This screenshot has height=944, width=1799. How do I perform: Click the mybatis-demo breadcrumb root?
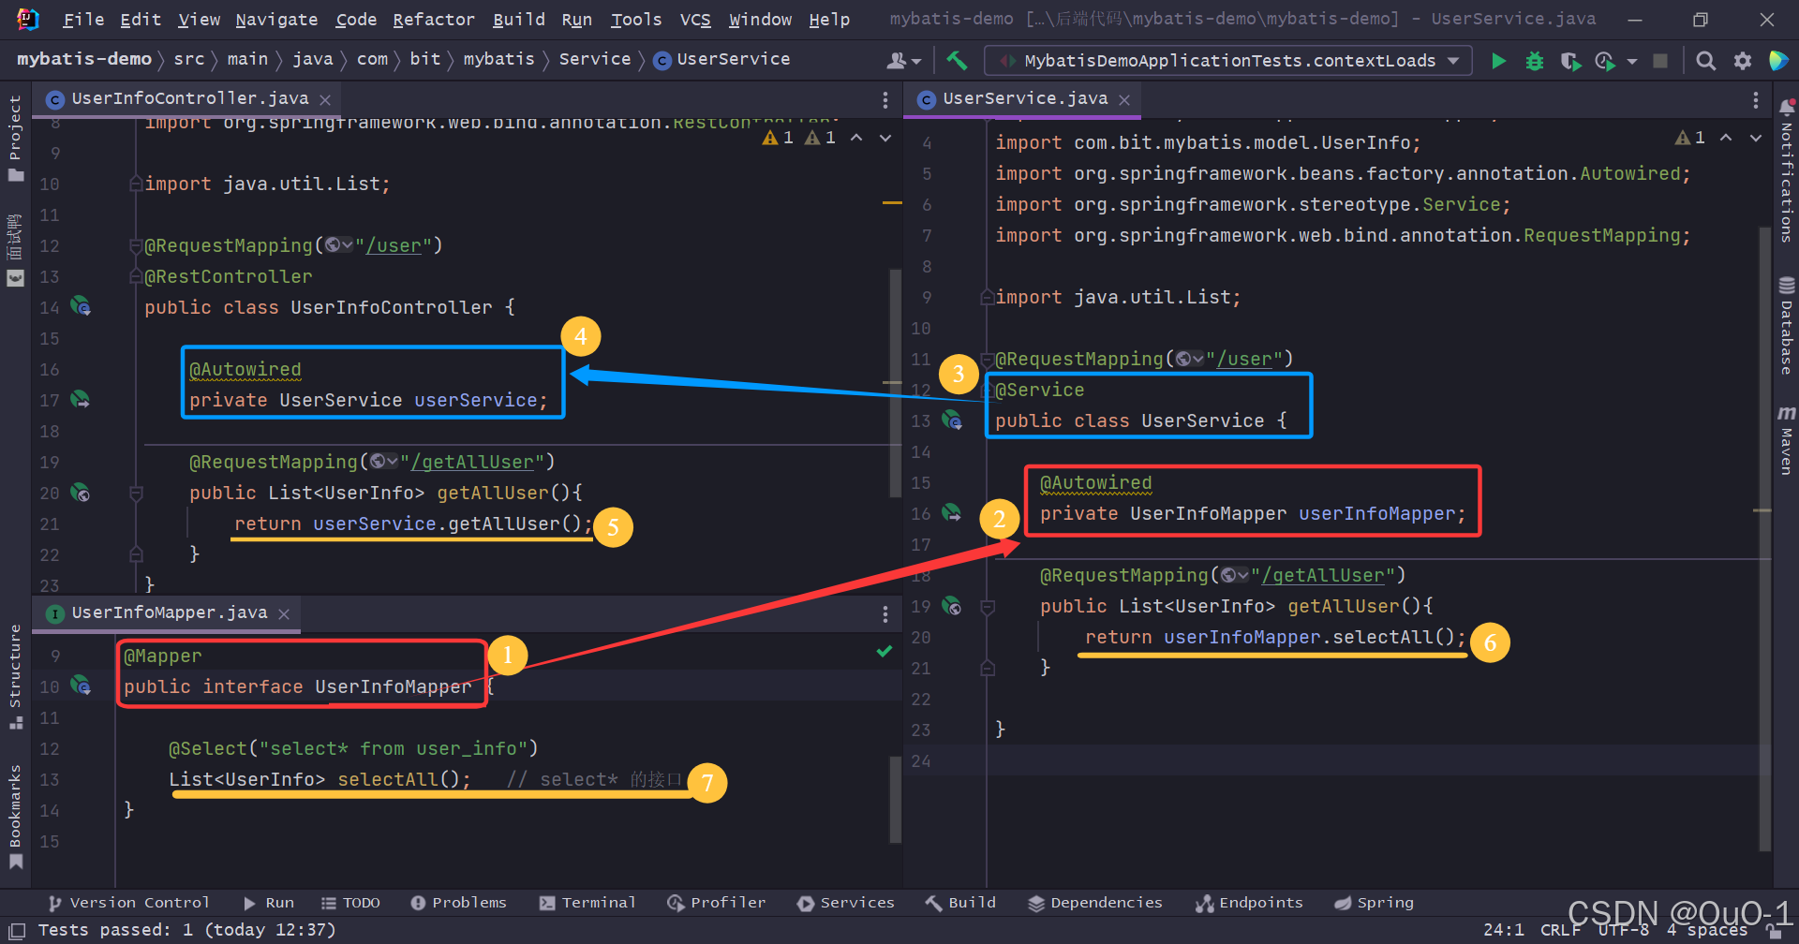[84, 59]
